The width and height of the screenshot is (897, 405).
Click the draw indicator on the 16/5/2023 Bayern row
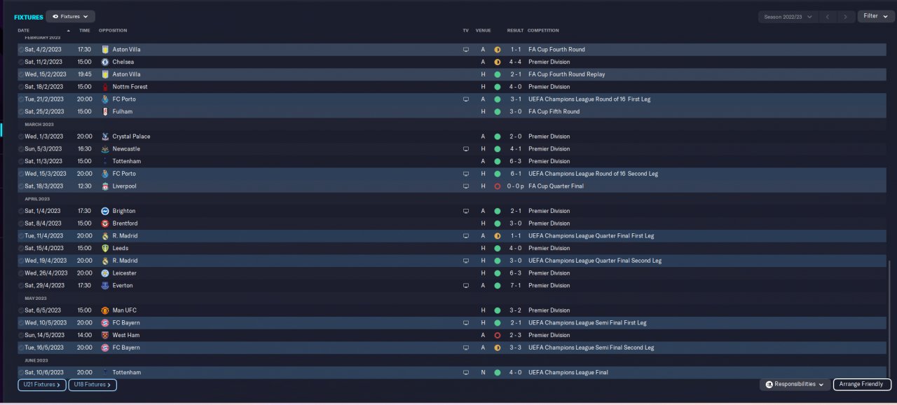pos(498,348)
